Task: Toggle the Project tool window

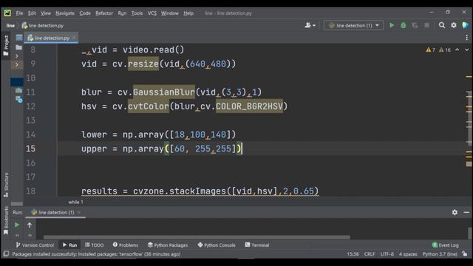Action: [6, 46]
